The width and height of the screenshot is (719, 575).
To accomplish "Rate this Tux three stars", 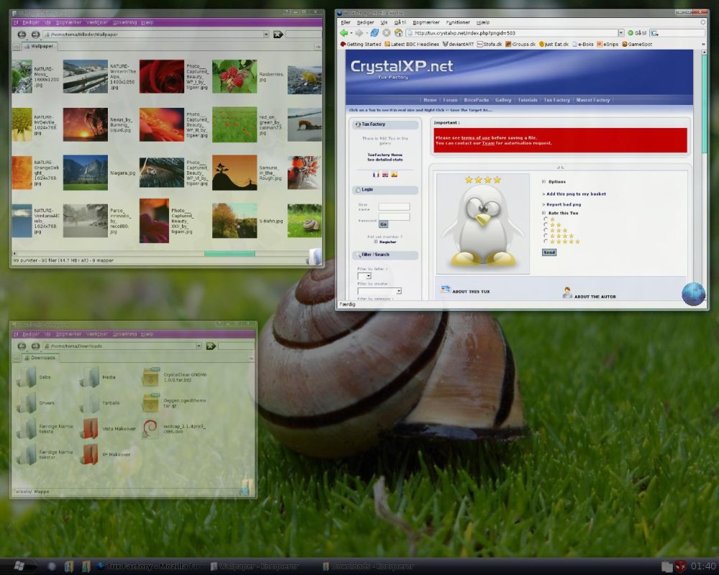I will (x=546, y=230).
